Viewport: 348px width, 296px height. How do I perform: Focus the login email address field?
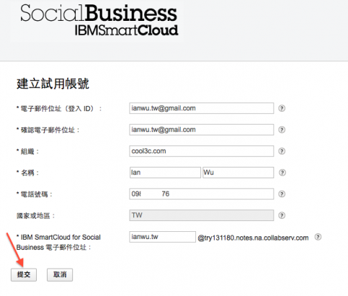click(x=202, y=108)
